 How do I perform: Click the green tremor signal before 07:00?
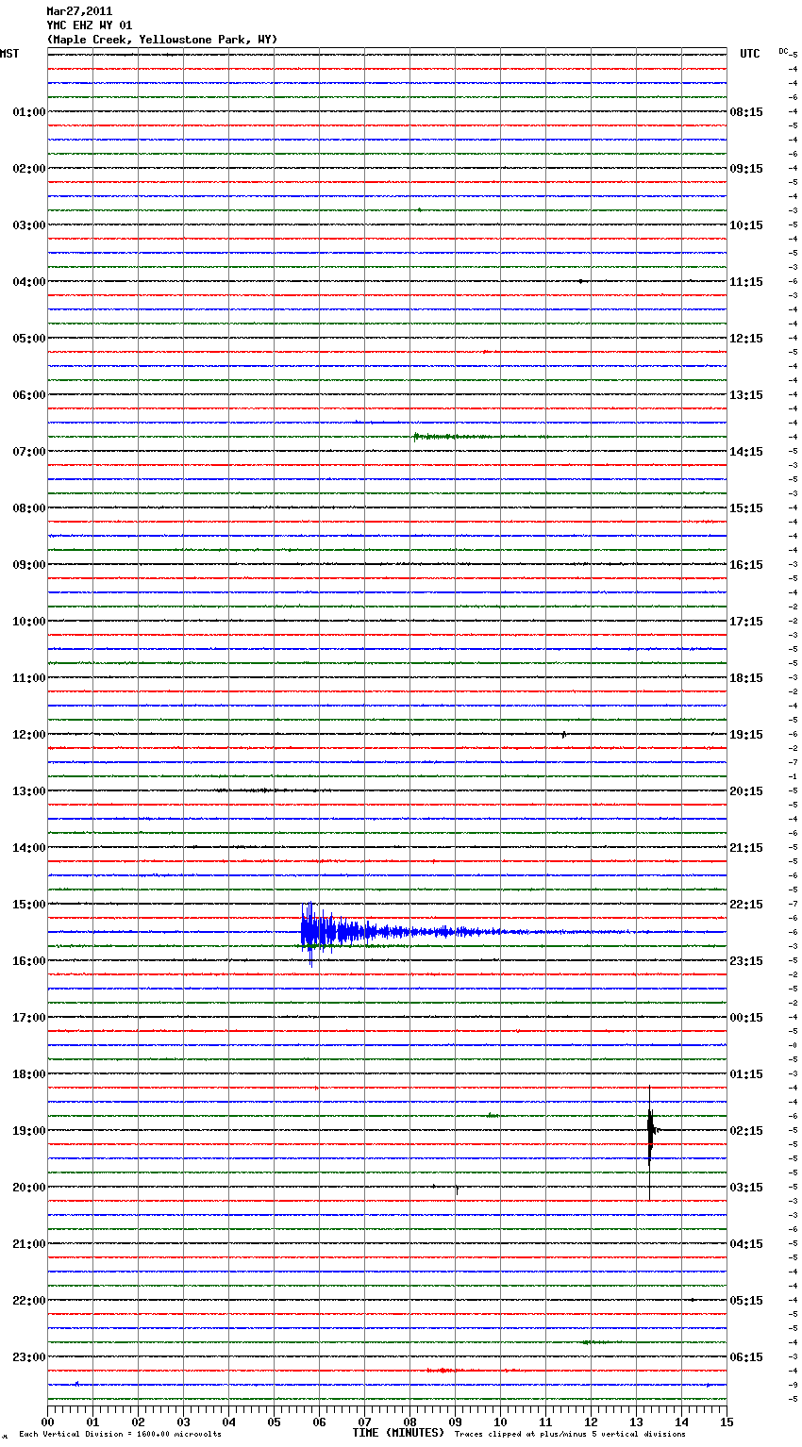[x=453, y=437]
